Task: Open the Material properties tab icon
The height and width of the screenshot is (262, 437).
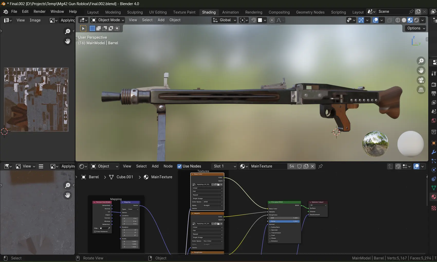Action: 434,197
